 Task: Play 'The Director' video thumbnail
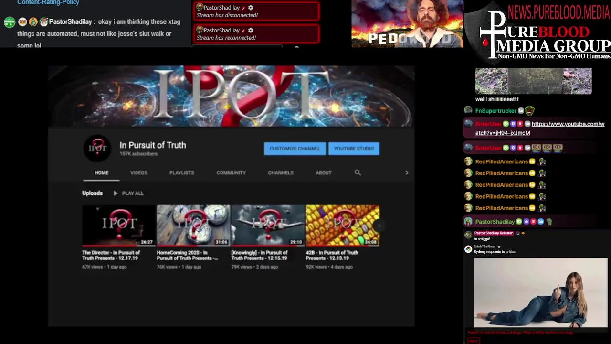(119, 225)
